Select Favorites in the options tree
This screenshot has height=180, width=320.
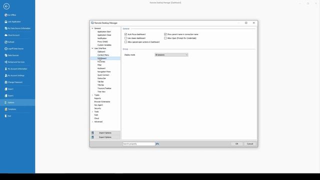(x=101, y=61)
